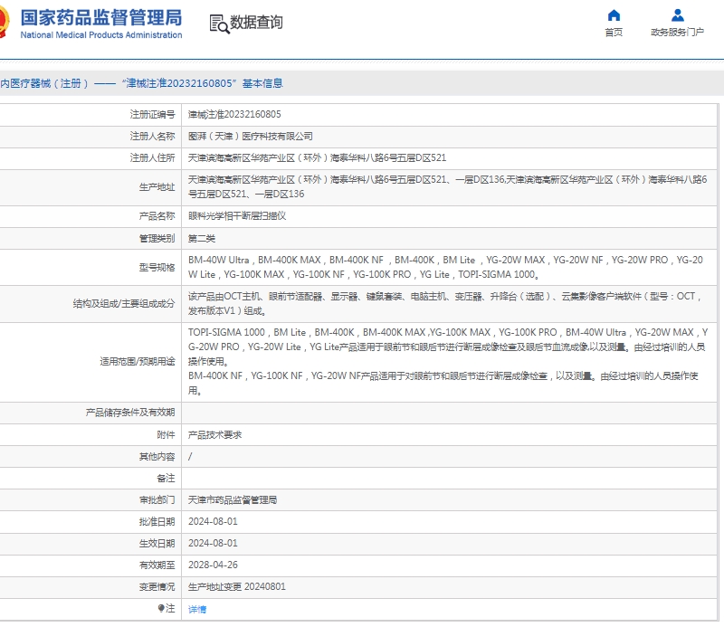724x627 pixels.
Task: Click product name 眼科光学相干断层扫描仪
Action: [237, 215]
